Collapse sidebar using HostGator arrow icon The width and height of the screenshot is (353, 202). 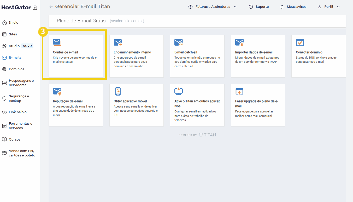35,8
